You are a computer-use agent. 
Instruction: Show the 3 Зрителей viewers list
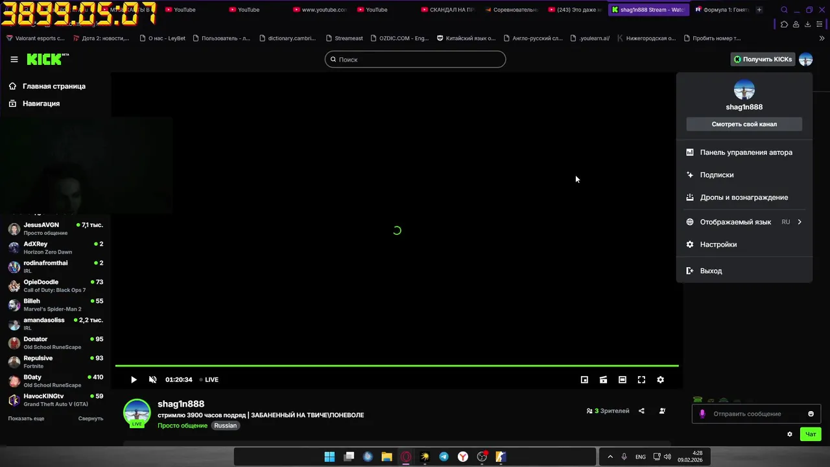[608, 411]
